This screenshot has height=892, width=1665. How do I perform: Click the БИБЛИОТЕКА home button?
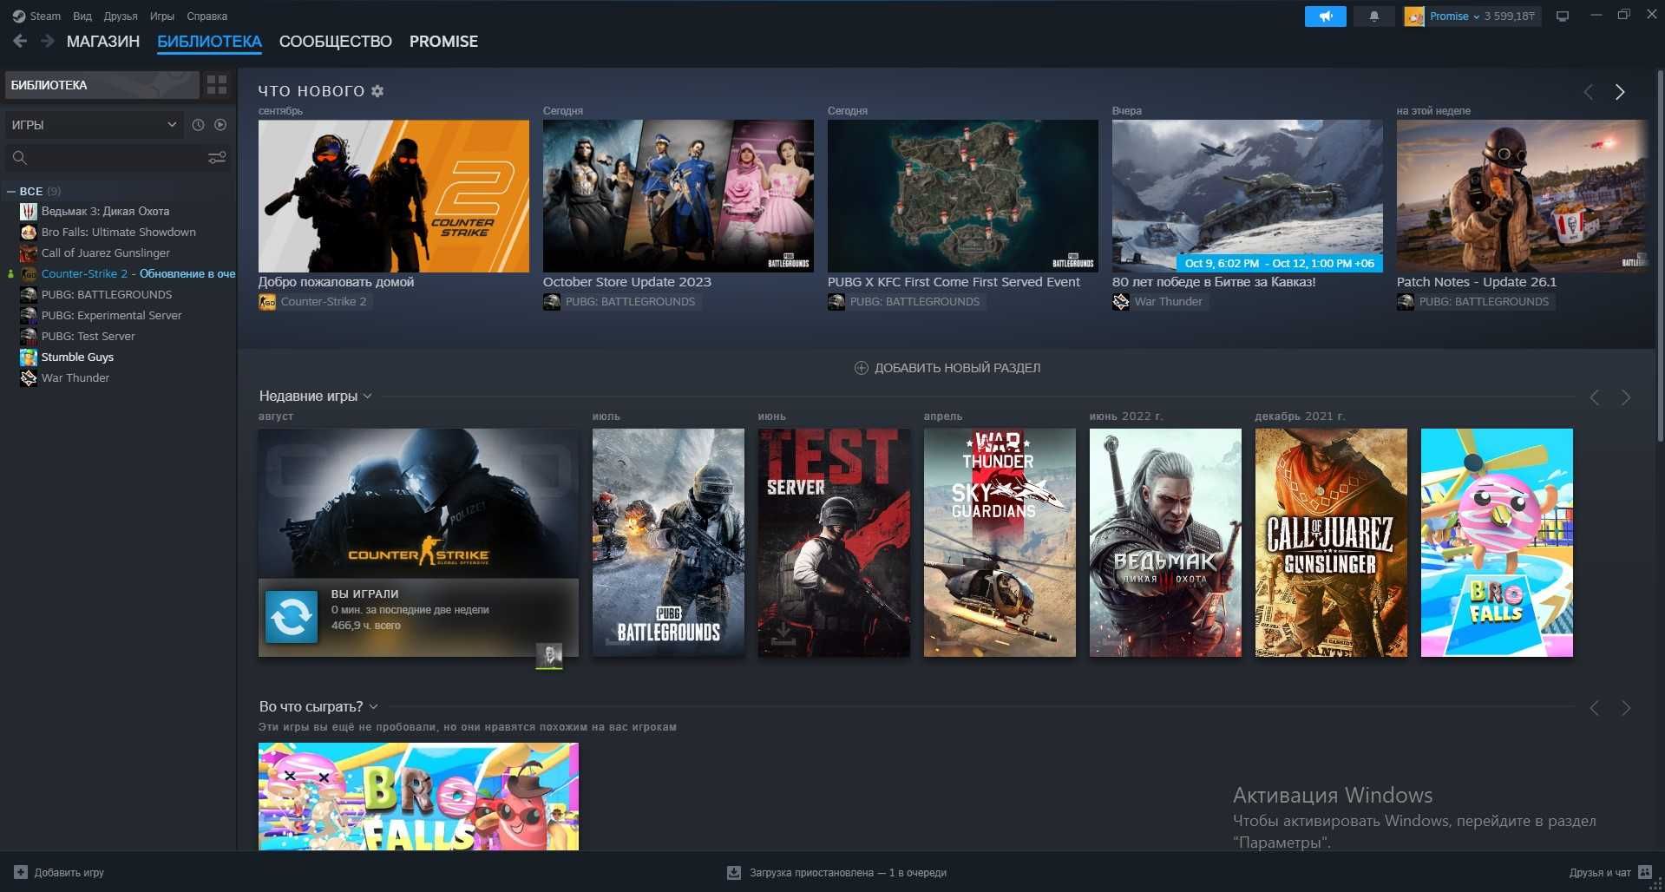point(102,84)
